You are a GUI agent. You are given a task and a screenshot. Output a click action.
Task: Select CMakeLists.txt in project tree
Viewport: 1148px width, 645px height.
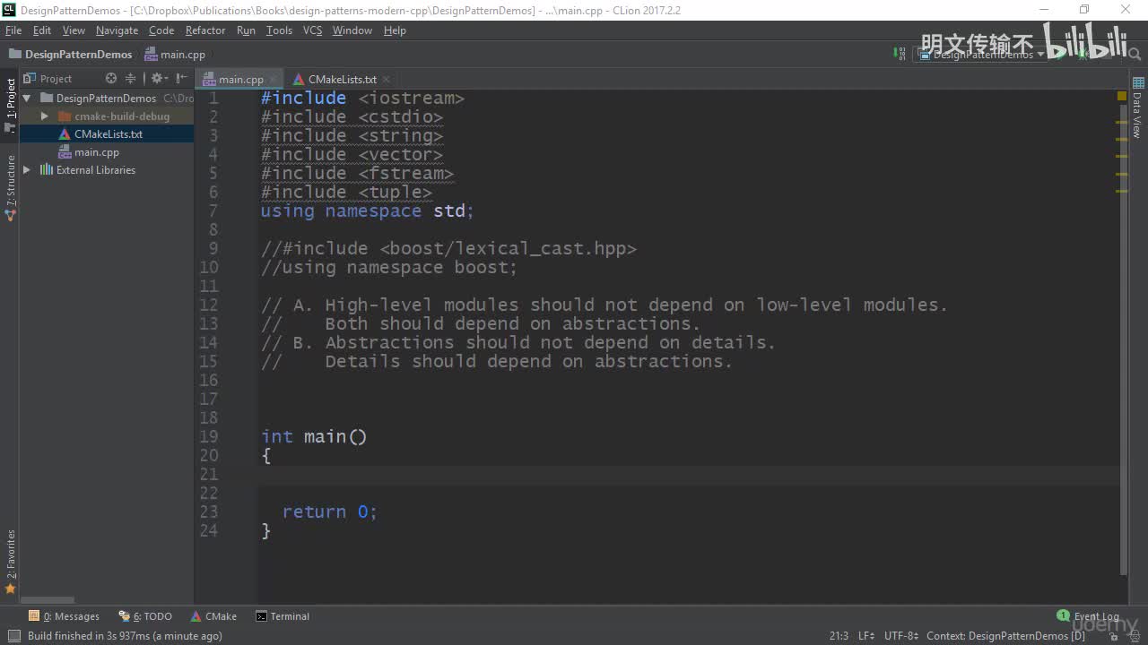[107, 134]
